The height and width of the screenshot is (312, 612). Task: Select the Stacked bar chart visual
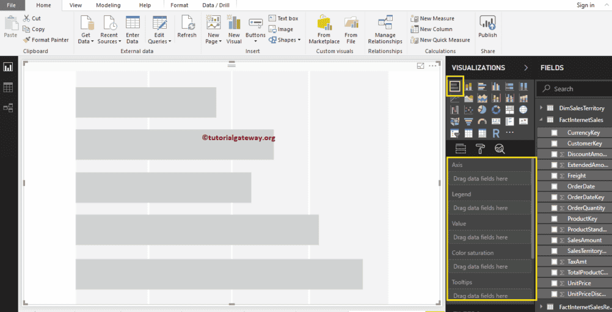[454, 86]
